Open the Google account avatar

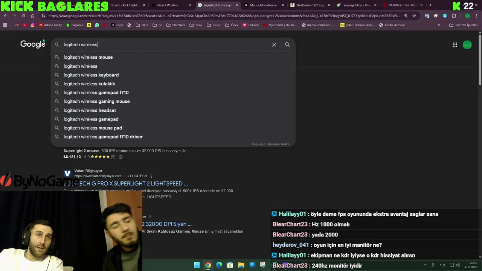click(467, 45)
